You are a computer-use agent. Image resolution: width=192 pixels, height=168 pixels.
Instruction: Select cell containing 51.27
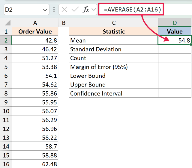35,58
